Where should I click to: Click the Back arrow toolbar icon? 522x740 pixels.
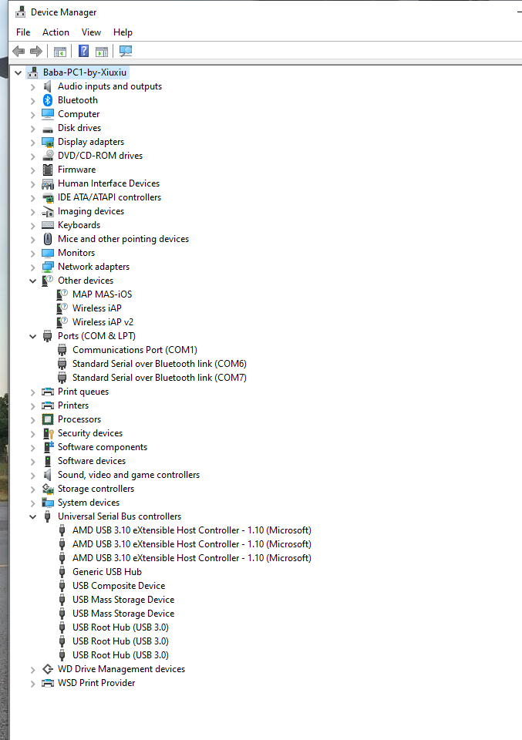click(x=19, y=51)
